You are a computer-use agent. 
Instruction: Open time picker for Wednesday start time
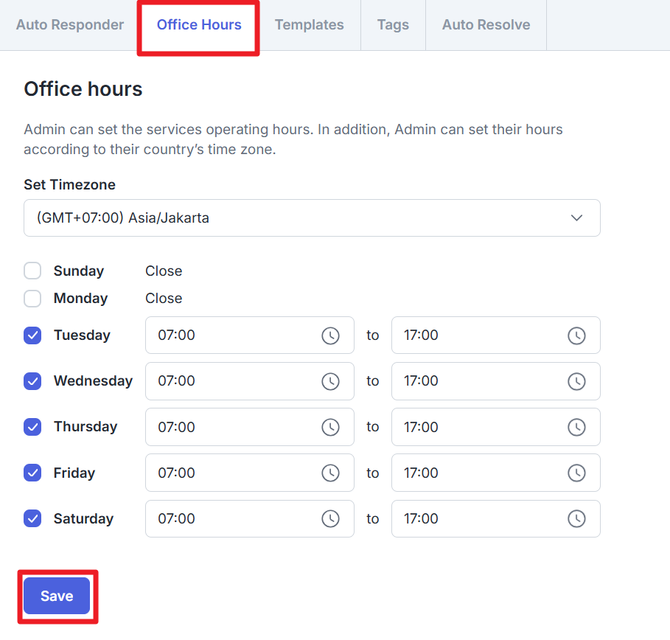(x=330, y=381)
